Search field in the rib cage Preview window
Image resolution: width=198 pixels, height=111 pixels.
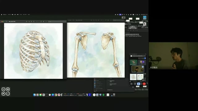tap(57, 22)
